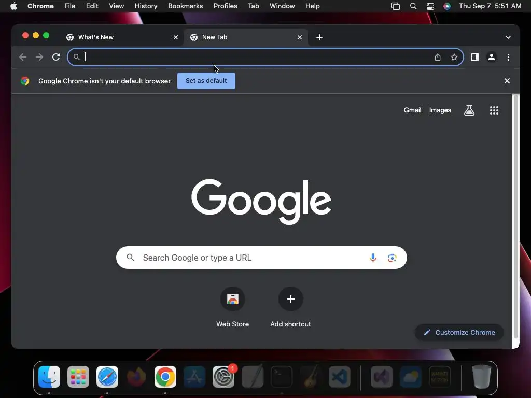Screen dimensions: 531x398
Task: Close the What's New tab
Action: click(176, 37)
